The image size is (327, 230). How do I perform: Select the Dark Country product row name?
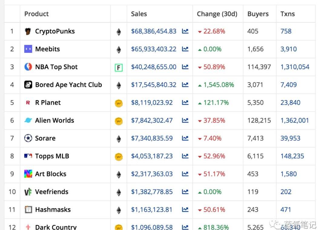[56, 227]
